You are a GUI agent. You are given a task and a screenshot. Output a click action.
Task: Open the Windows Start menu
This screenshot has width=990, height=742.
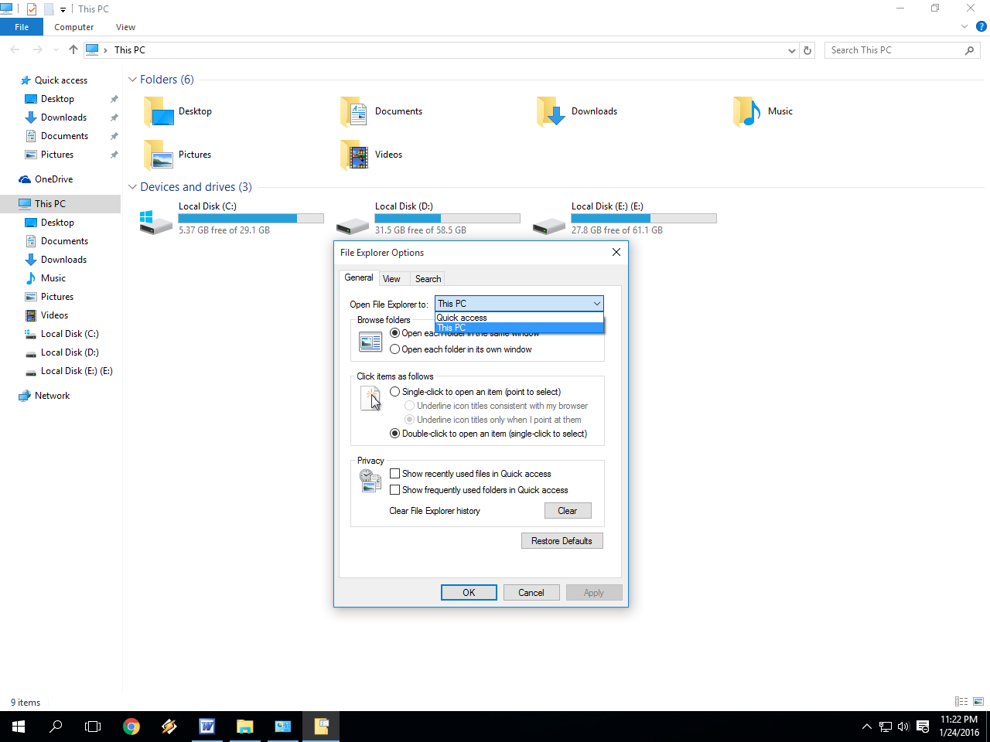[19, 727]
